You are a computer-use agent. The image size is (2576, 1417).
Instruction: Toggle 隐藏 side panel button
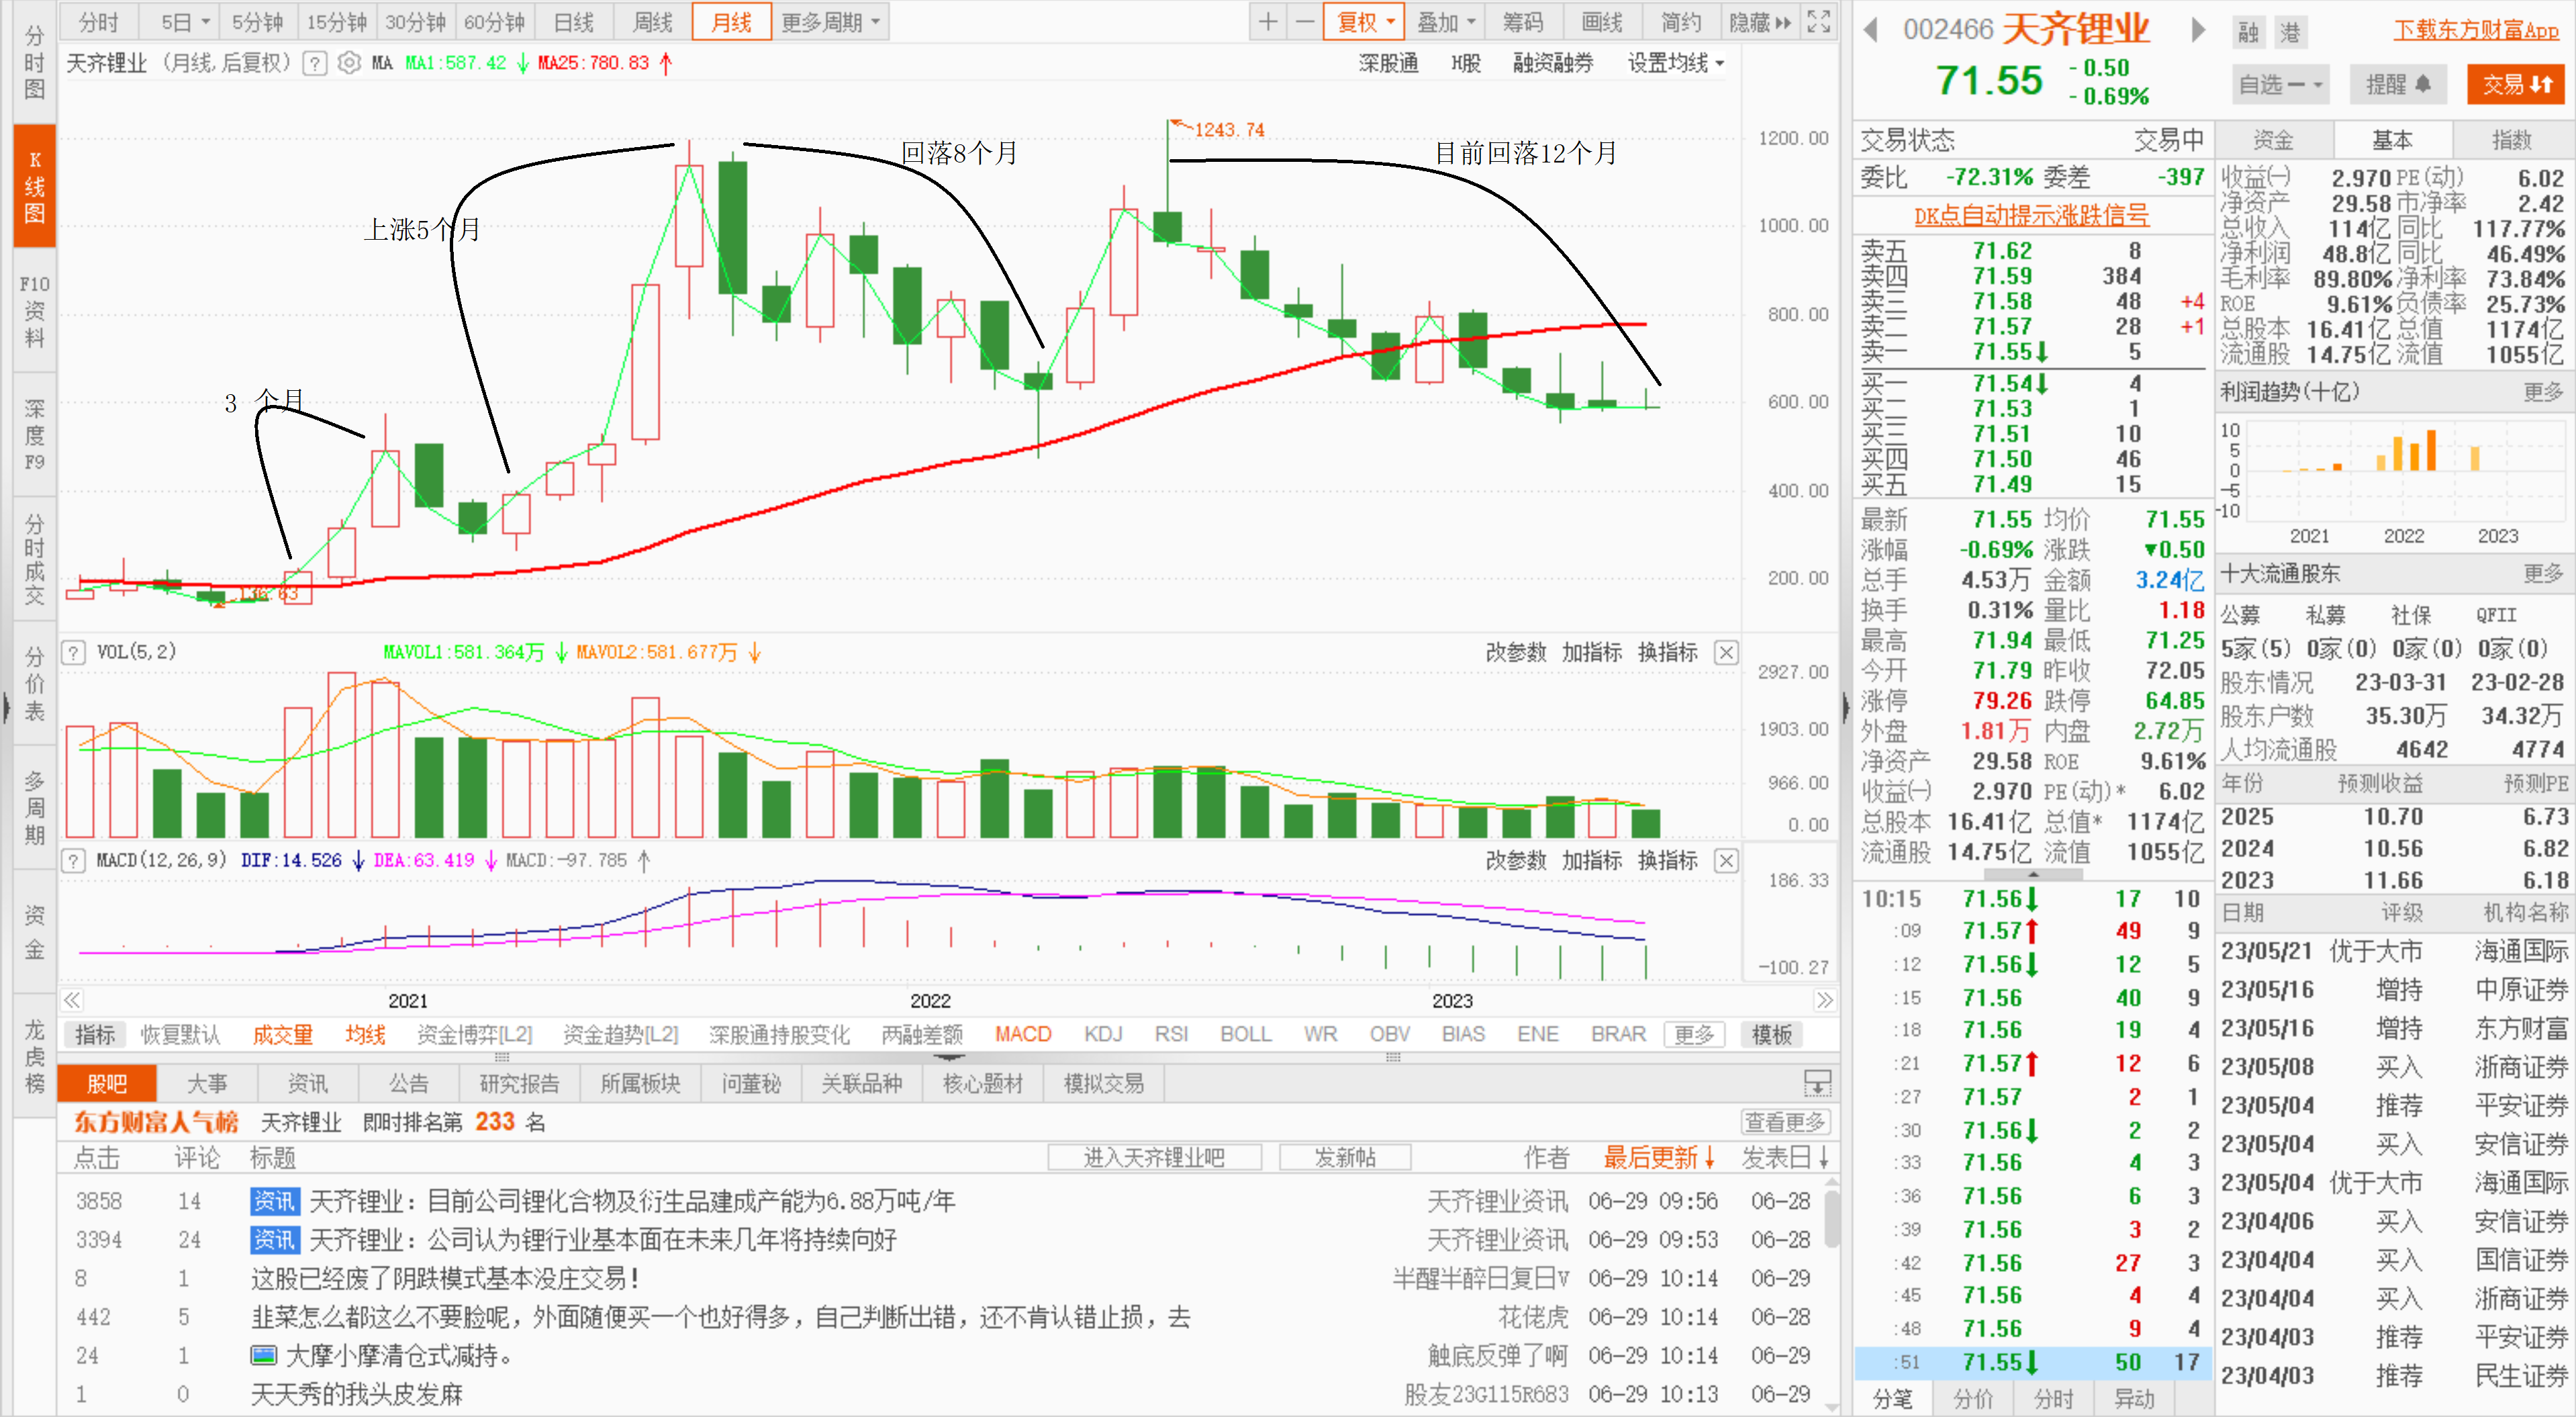click(x=1760, y=22)
